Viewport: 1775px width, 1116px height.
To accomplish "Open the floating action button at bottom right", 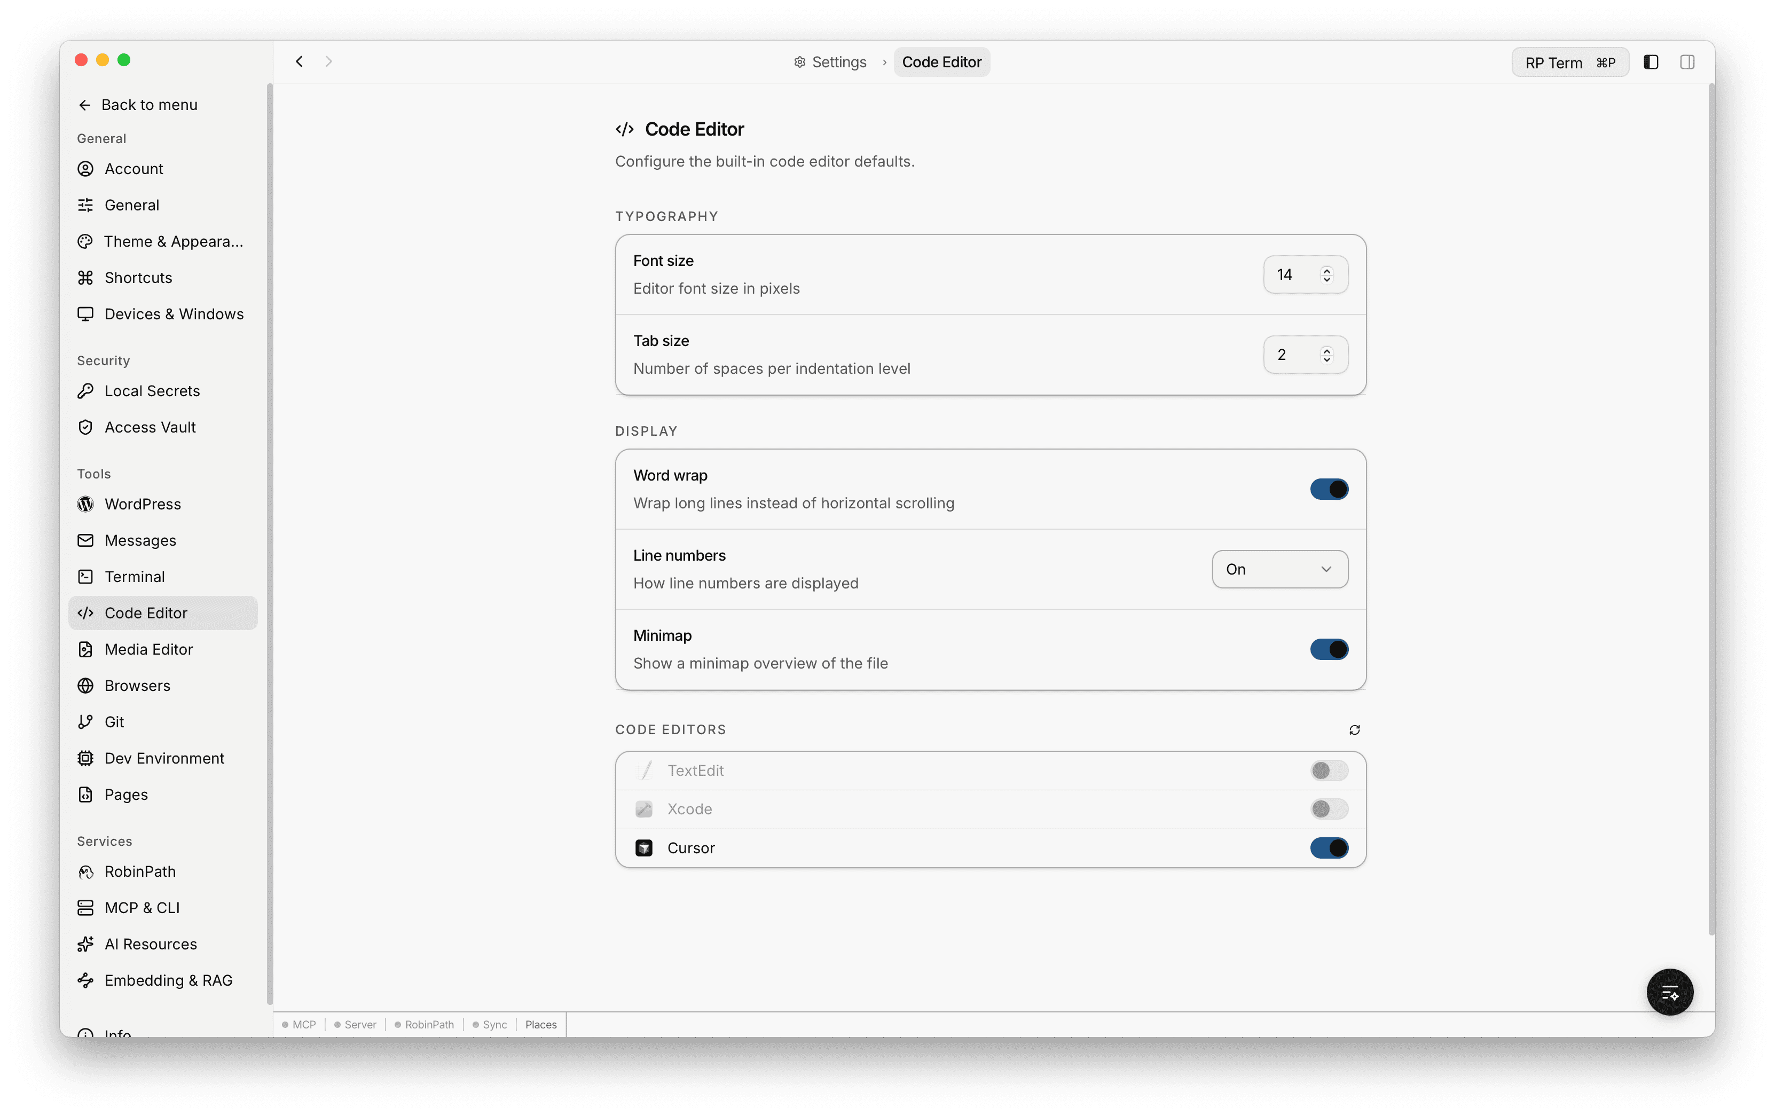I will click(1670, 992).
